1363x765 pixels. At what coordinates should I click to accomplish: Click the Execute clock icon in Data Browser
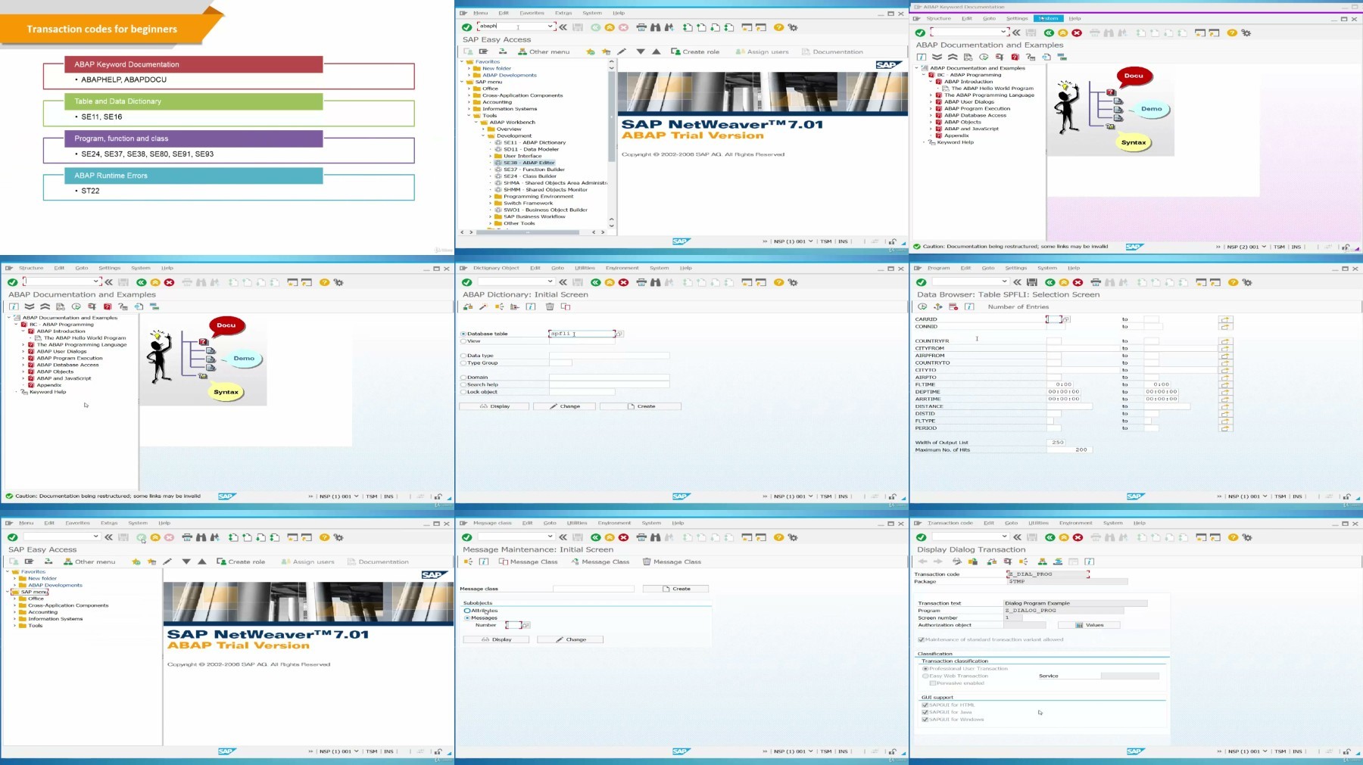922,306
